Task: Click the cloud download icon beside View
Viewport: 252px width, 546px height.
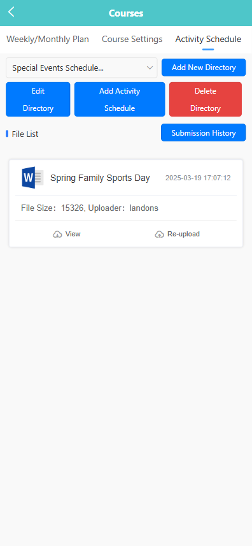Action: pyautogui.click(x=57, y=234)
